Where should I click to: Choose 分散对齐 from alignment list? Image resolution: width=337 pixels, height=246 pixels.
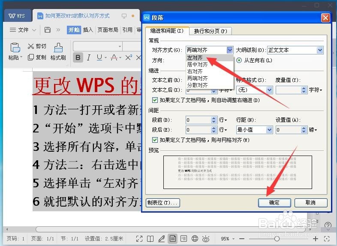pos(210,85)
